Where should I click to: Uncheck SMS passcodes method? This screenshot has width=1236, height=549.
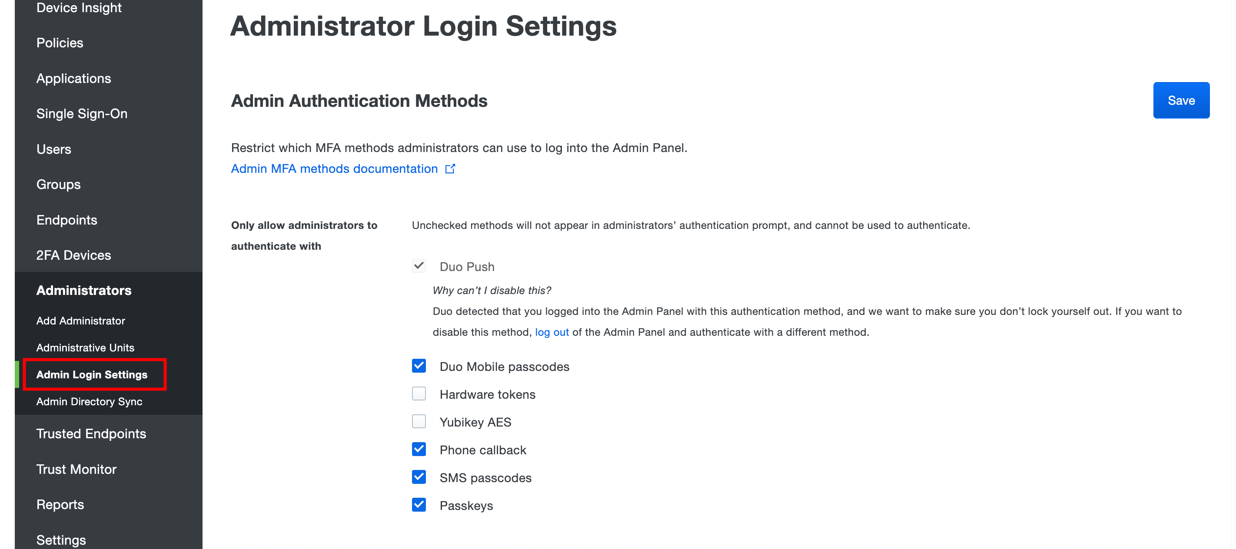point(419,477)
